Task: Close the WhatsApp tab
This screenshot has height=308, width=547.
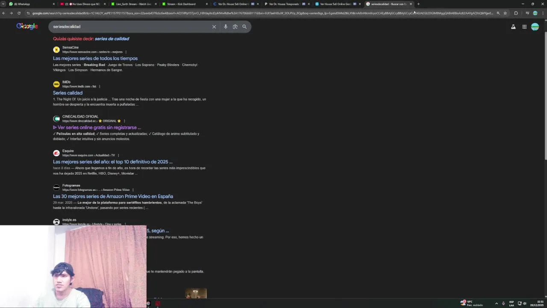Action: pos(54,4)
